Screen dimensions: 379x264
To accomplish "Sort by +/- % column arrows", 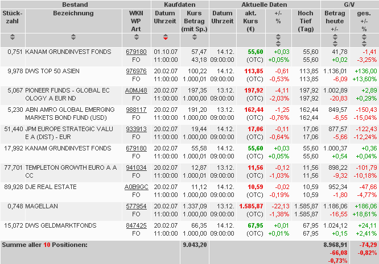I will coord(278,40).
